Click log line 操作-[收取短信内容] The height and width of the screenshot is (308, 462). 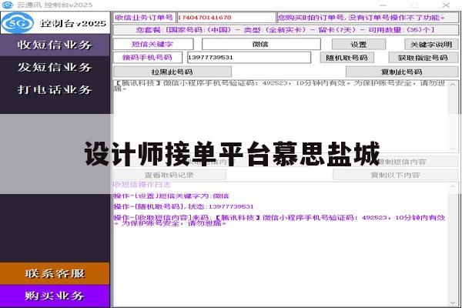tap(279, 220)
